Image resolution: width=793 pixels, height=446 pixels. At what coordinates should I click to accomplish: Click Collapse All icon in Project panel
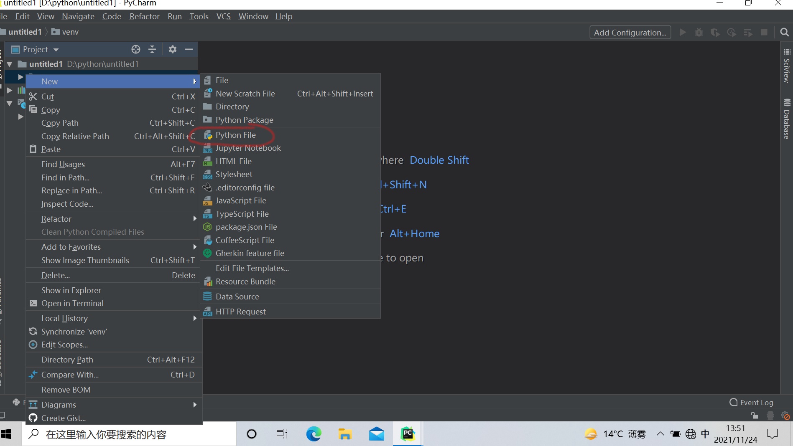click(x=152, y=49)
